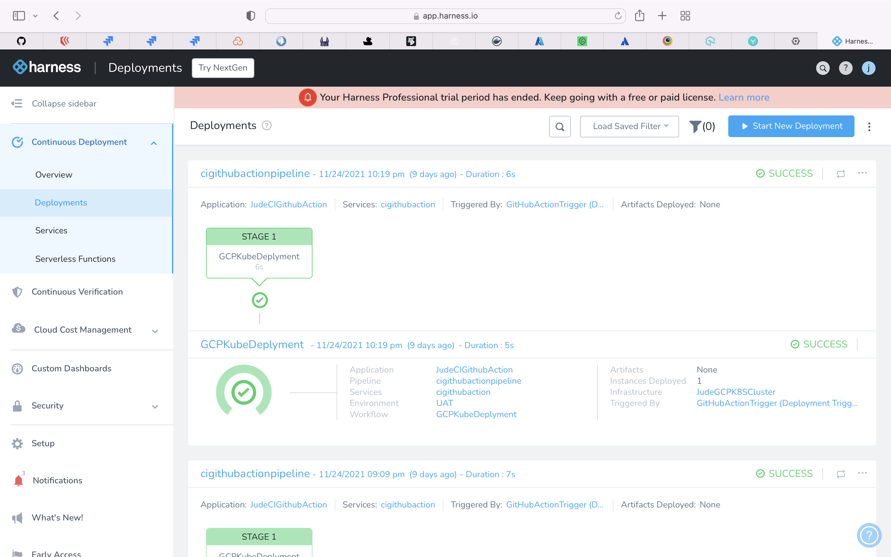Viewport: 891px width, 557px height.
Task: Click rerun icon on first cigithubactionpipeline
Action: click(841, 174)
